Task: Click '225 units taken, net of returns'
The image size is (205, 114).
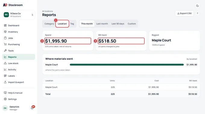Action: pyautogui.click(x=58, y=46)
